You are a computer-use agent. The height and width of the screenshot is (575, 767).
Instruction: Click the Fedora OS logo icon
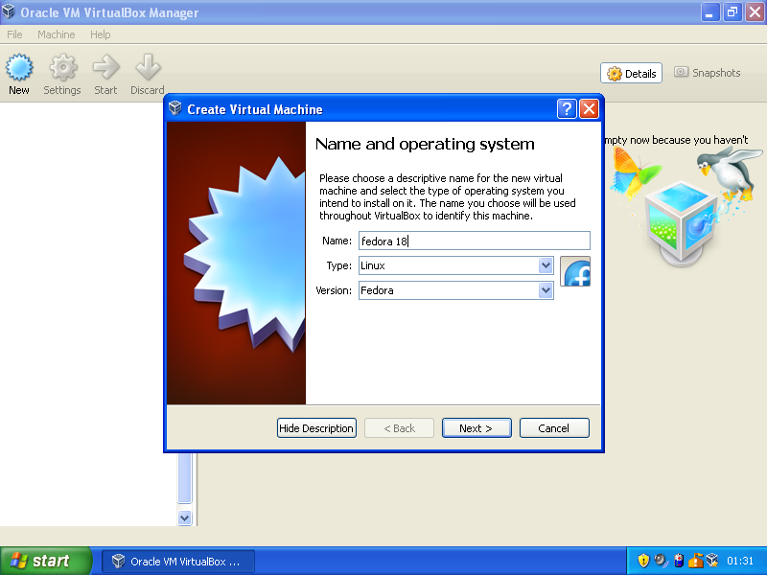point(575,271)
